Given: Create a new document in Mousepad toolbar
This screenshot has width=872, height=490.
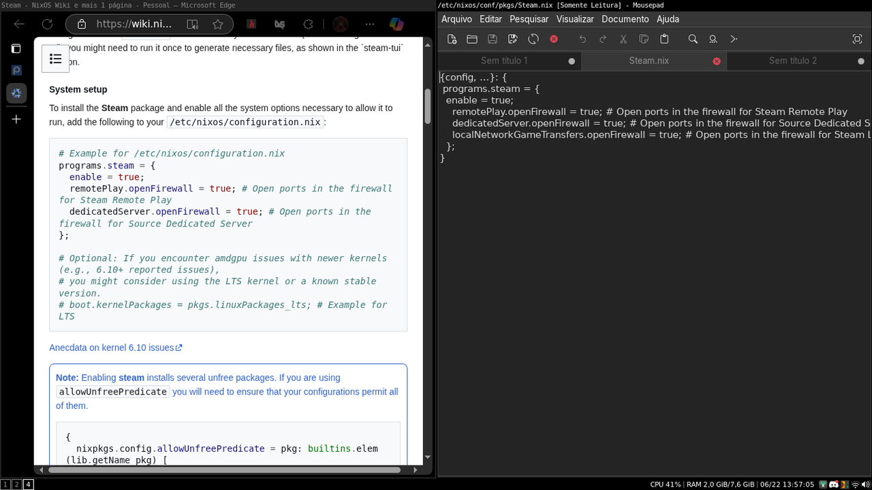Looking at the screenshot, I should point(452,39).
